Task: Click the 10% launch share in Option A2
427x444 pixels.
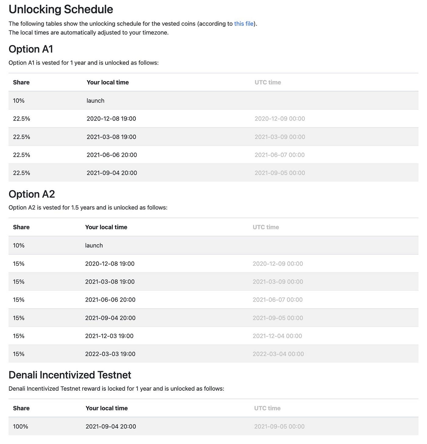Action: point(19,245)
